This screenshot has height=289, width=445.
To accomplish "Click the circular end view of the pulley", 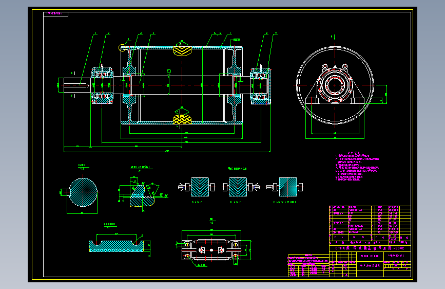I will [335, 85].
